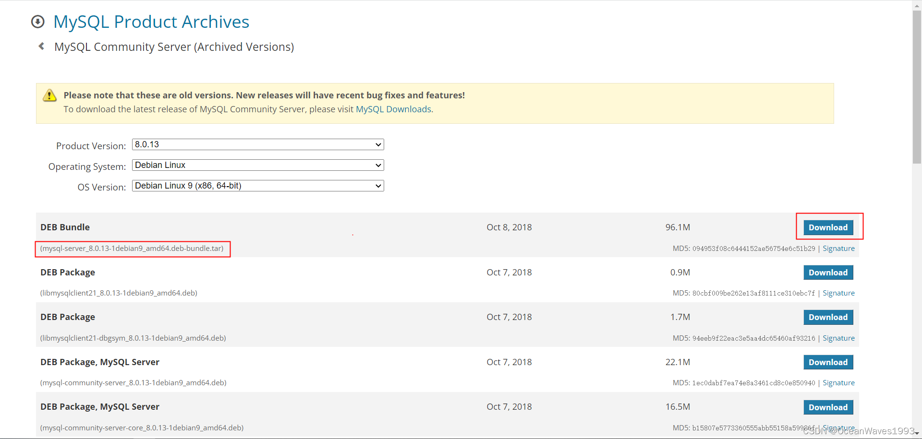Open Signature link for mysql-community-server 22.1M
The height and width of the screenshot is (439, 922).
[838, 383]
